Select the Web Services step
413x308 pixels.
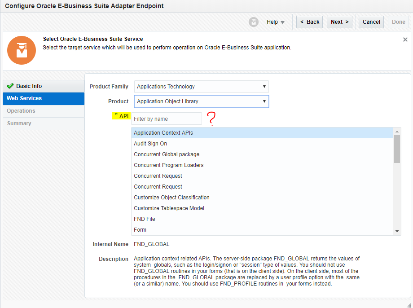coord(25,98)
